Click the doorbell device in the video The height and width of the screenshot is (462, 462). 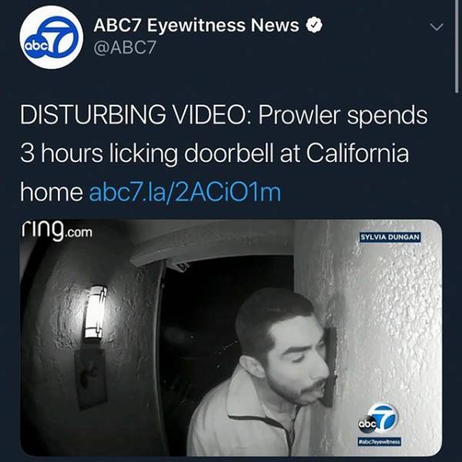click(x=330, y=367)
